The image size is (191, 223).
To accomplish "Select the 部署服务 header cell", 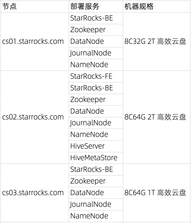I will (x=96, y=6).
